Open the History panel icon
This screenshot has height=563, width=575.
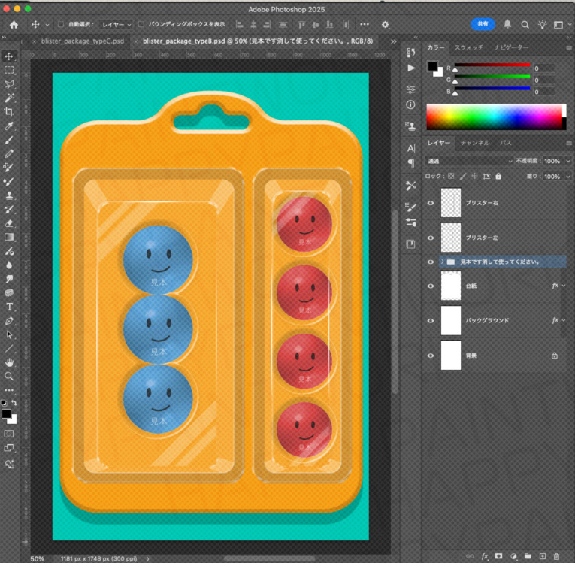[410, 53]
